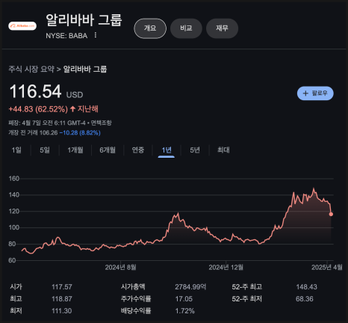Click the 2024년 8월 axis label
Viewport: 348px width, 323px height.
pyautogui.click(x=120, y=268)
